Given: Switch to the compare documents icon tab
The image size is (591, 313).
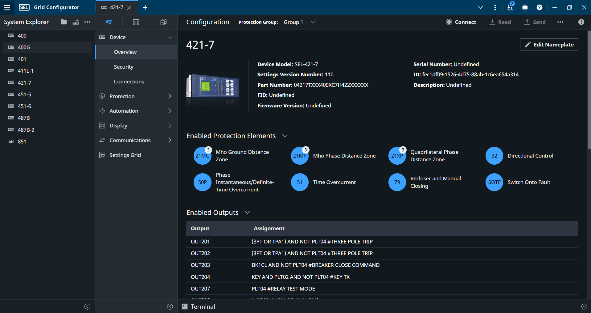Looking at the screenshot, I should coord(163,22).
